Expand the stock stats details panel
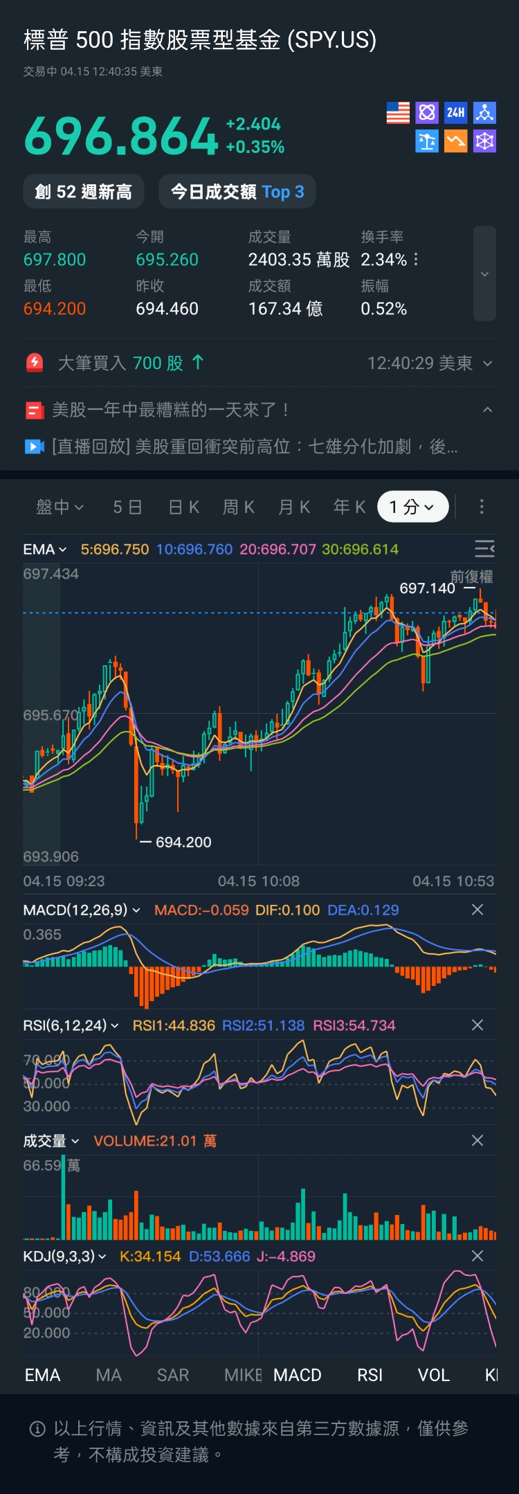This screenshot has width=519, height=1494. (484, 273)
